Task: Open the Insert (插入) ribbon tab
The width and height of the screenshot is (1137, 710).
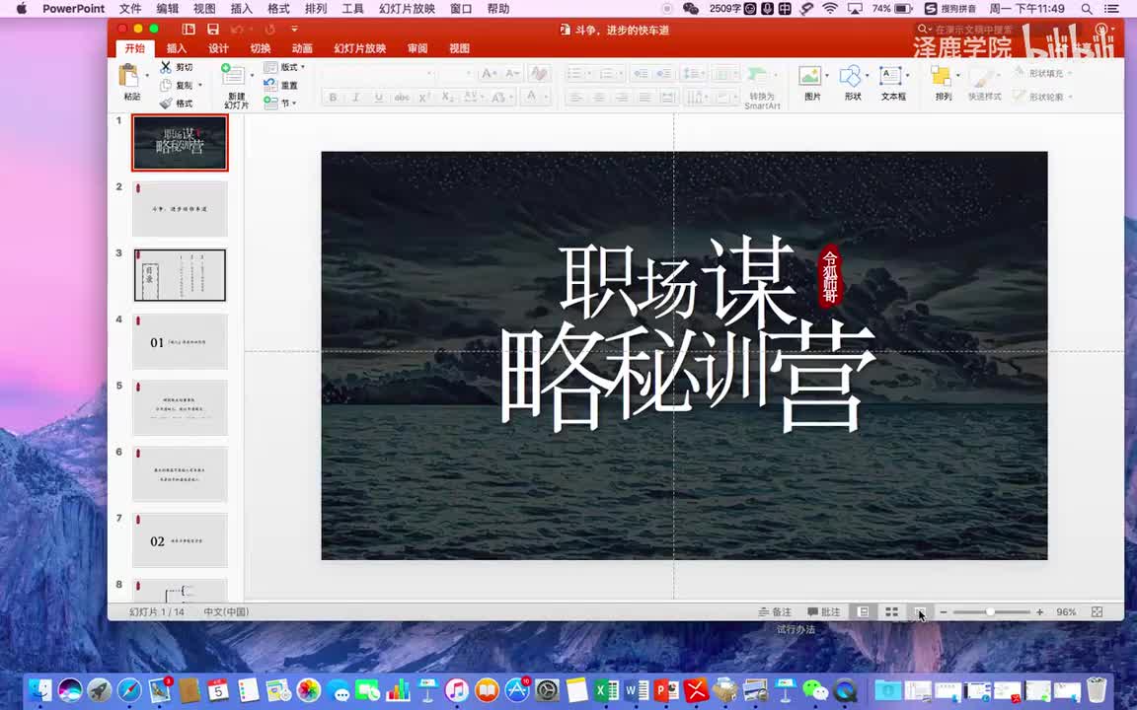Action: click(177, 48)
